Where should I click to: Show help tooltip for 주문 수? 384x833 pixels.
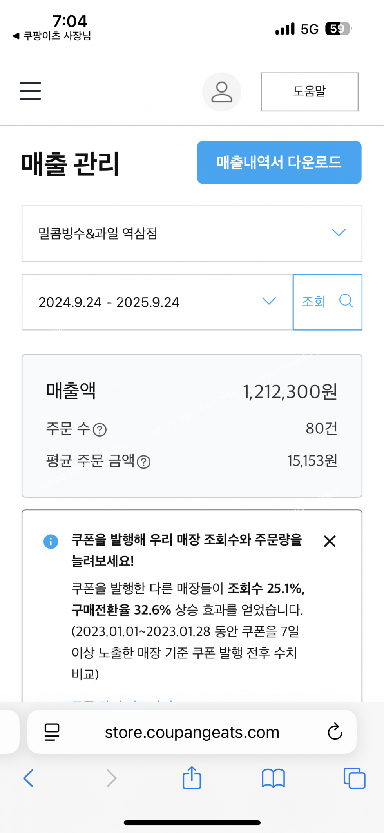[100, 430]
